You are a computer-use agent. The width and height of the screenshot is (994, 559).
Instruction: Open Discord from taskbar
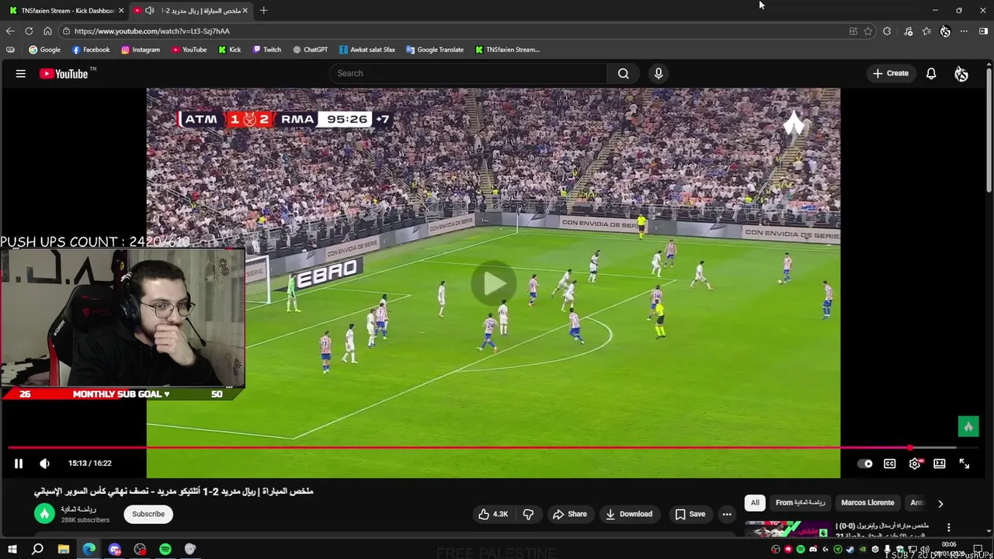[114, 550]
